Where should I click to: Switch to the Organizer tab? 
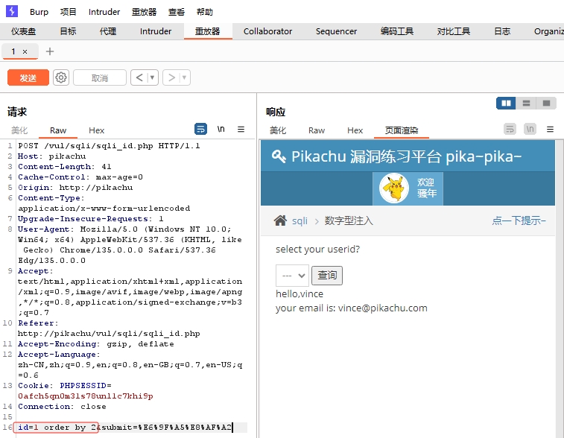548,31
